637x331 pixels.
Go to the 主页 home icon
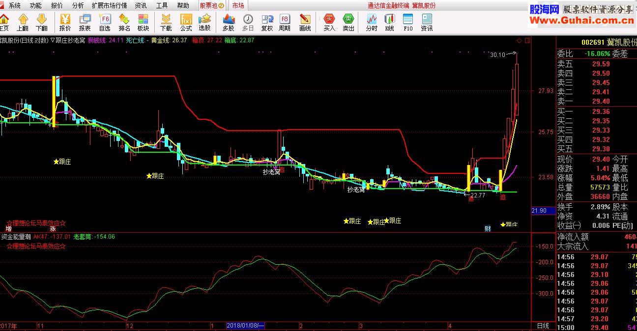[4, 23]
